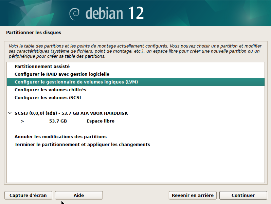Click Revenir en arrière button

coord(193,196)
